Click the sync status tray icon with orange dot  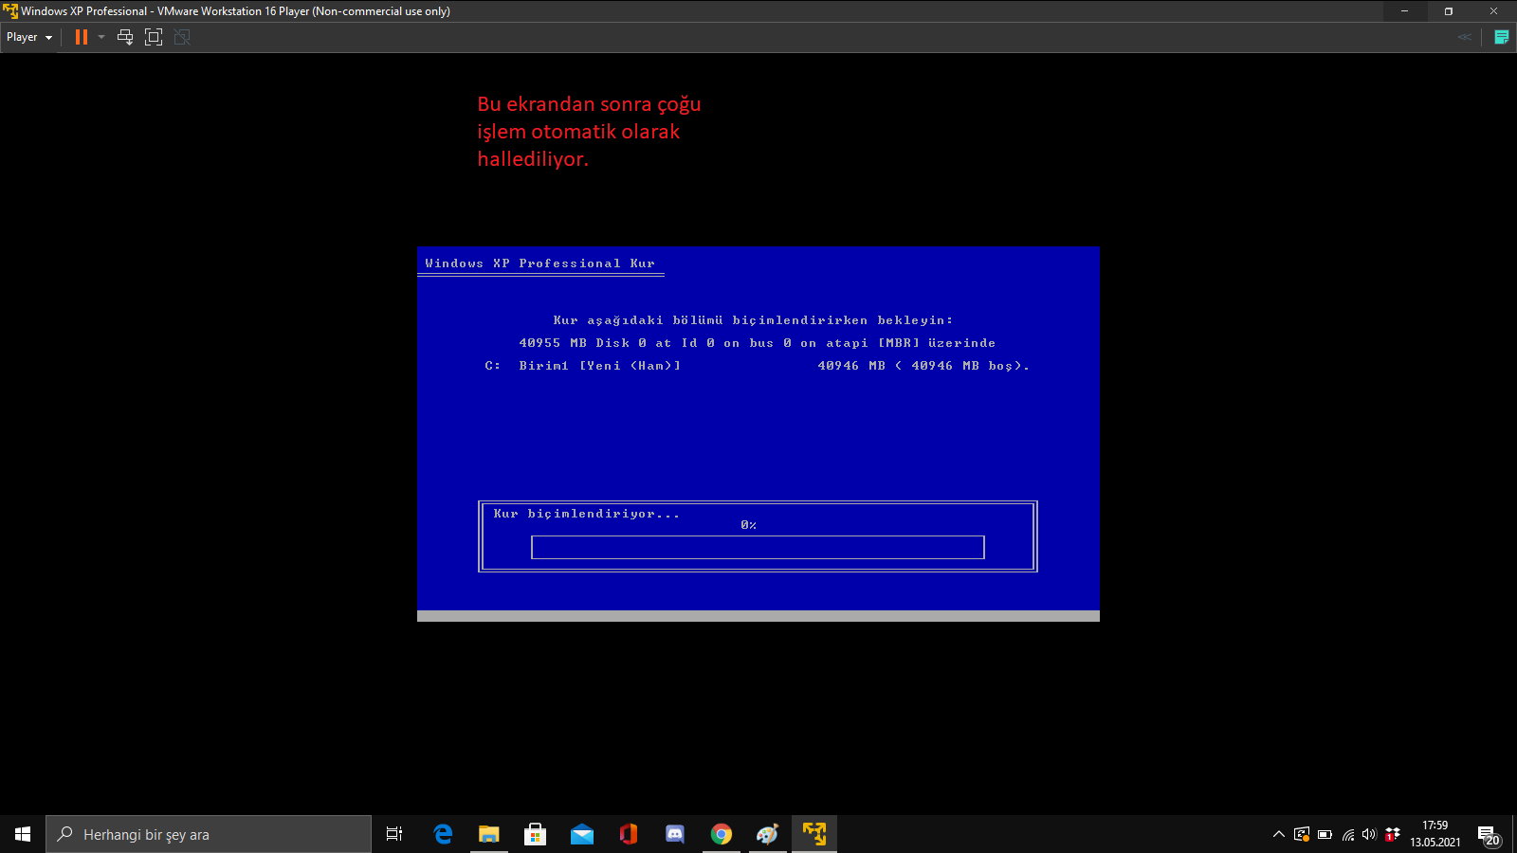tap(1302, 834)
